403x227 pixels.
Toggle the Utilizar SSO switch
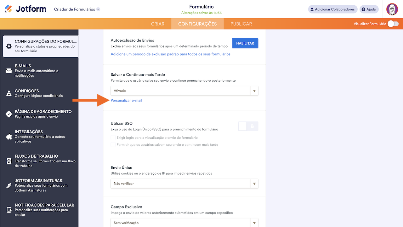(248, 126)
